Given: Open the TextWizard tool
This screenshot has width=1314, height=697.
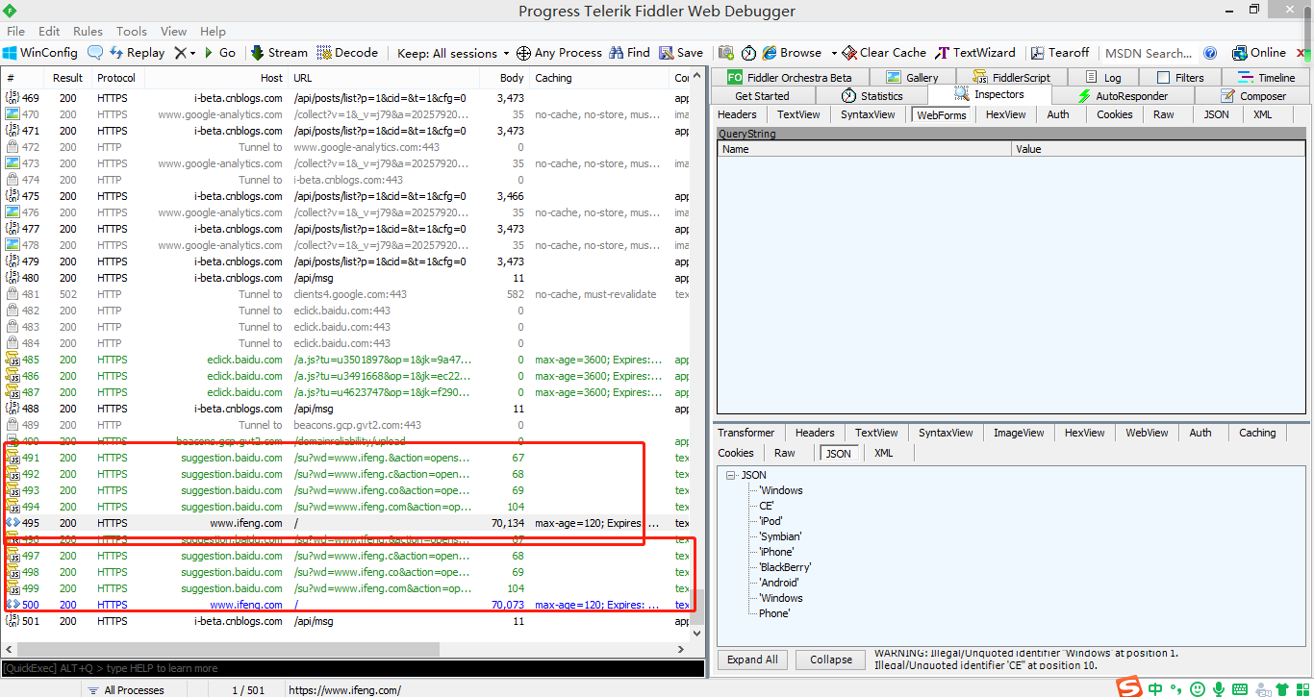Looking at the screenshot, I should pyautogui.click(x=975, y=53).
